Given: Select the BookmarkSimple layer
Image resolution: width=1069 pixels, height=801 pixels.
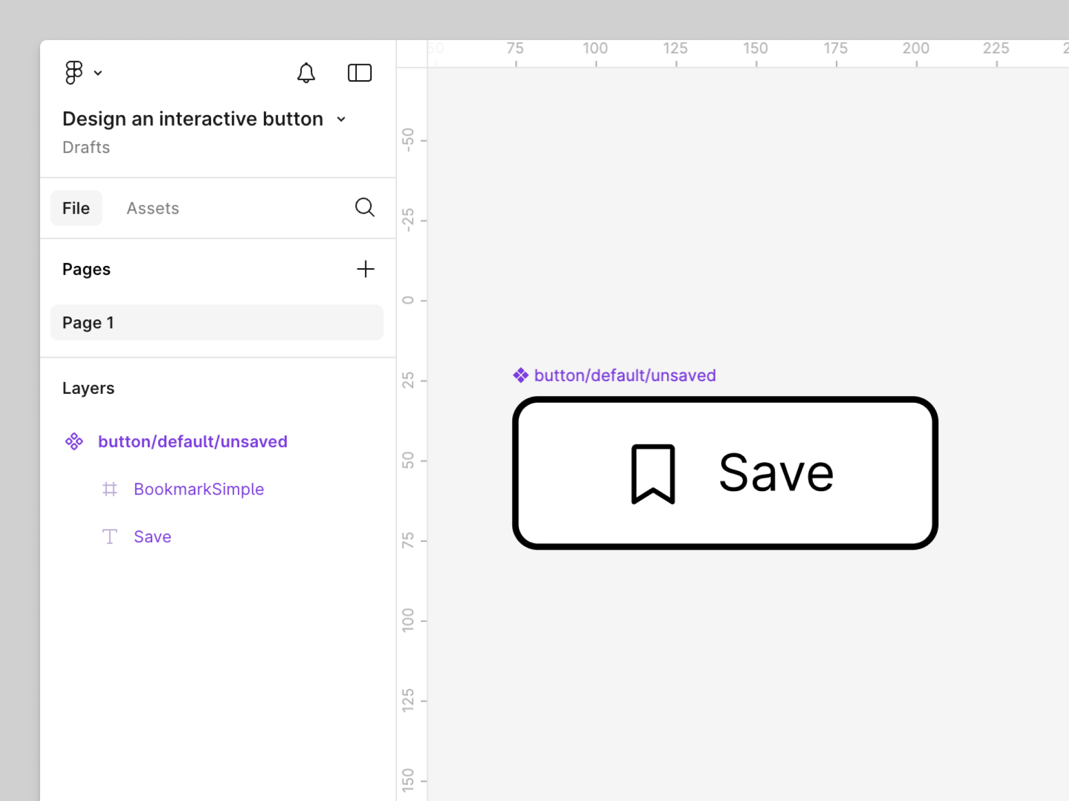Looking at the screenshot, I should point(199,489).
